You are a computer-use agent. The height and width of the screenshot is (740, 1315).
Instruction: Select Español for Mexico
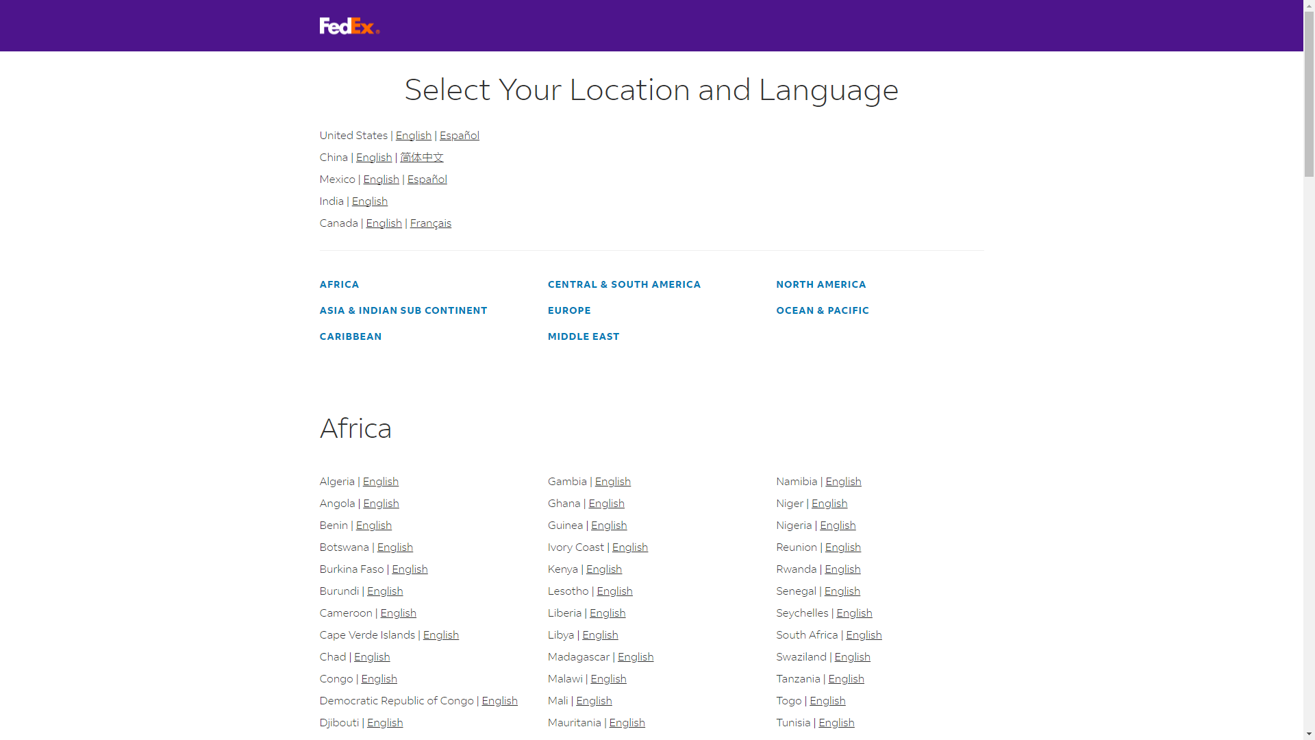click(427, 179)
